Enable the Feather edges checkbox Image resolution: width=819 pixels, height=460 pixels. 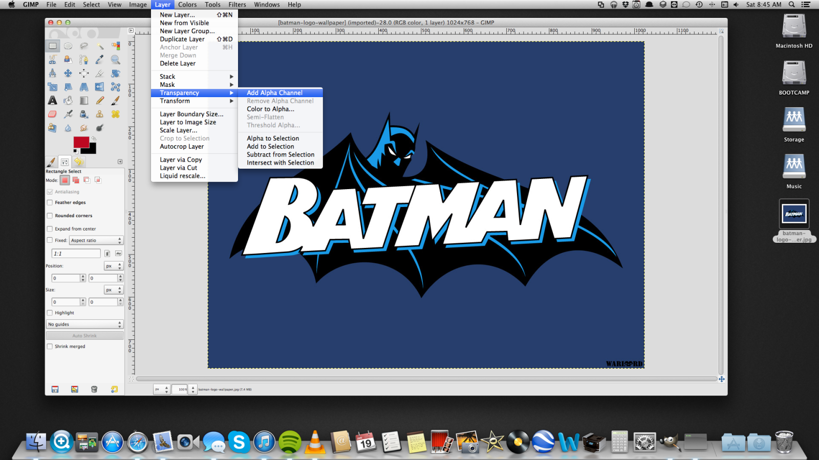[50, 203]
